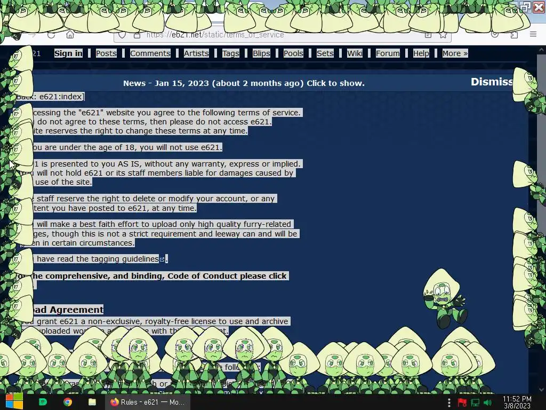Image resolution: width=546 pixels, height=410 pixels.
Task: Open the Pools page
Action: click(x=294, y=53)
